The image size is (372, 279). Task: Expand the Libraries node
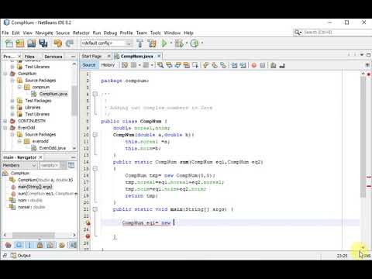click(12, 107)
